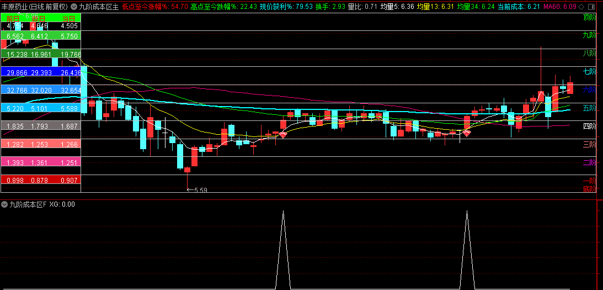The image size is (603, 290).
Task: Click the 底阶 level label
Action: pyautogui.click(x=589, y=189)
